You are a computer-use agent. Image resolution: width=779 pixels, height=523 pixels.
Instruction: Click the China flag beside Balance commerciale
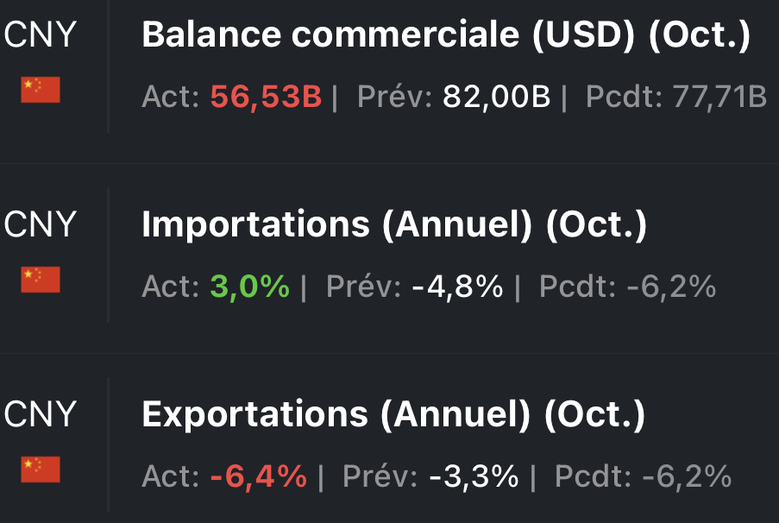(41, 90)
